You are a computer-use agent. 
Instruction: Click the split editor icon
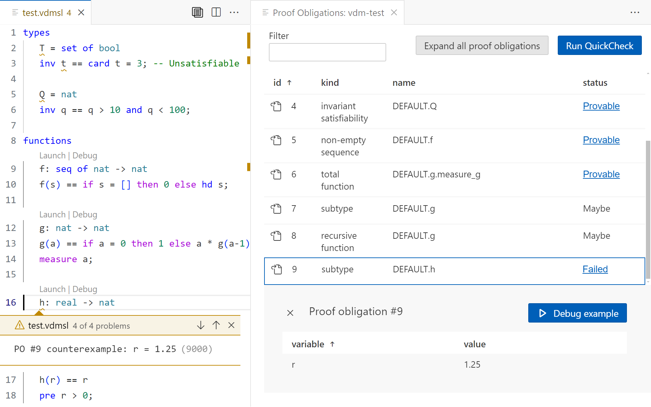(x=216, y=13)
